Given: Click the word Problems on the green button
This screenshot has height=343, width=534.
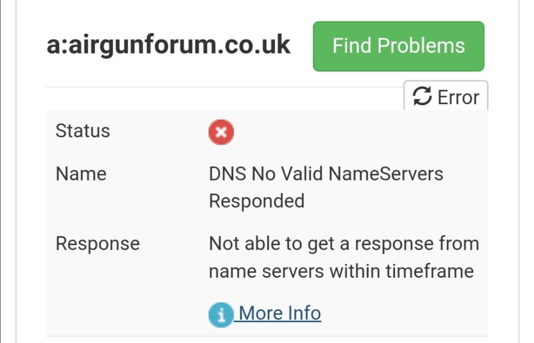Looking at the screenshot, I should tap(421, 45).
